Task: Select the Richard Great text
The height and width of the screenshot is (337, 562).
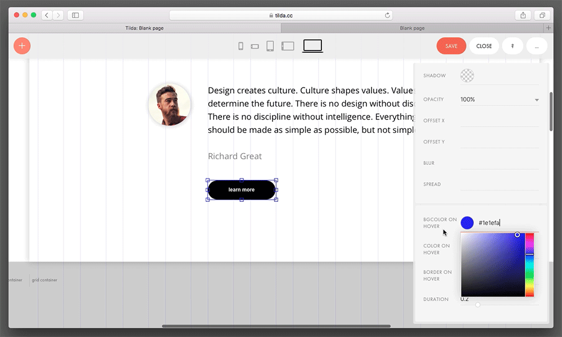Action: 235,156
